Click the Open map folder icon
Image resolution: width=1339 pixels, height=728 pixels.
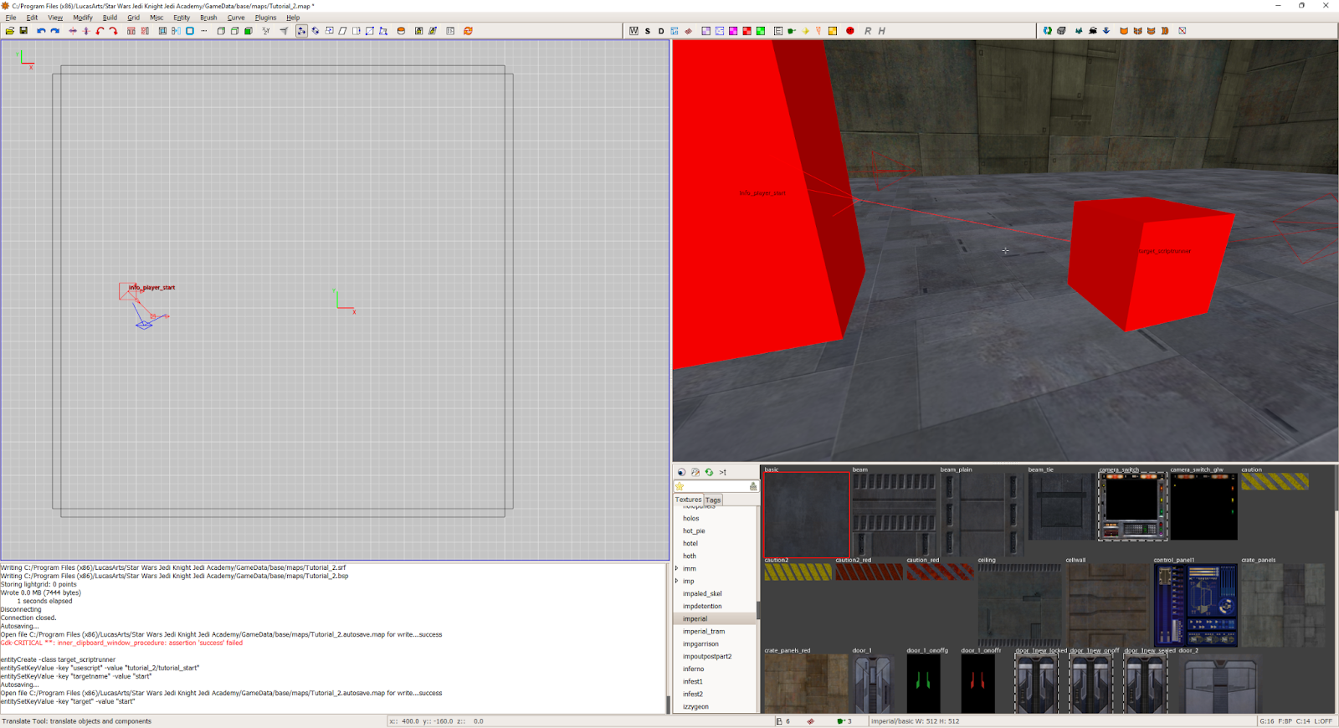click(10, 31)
